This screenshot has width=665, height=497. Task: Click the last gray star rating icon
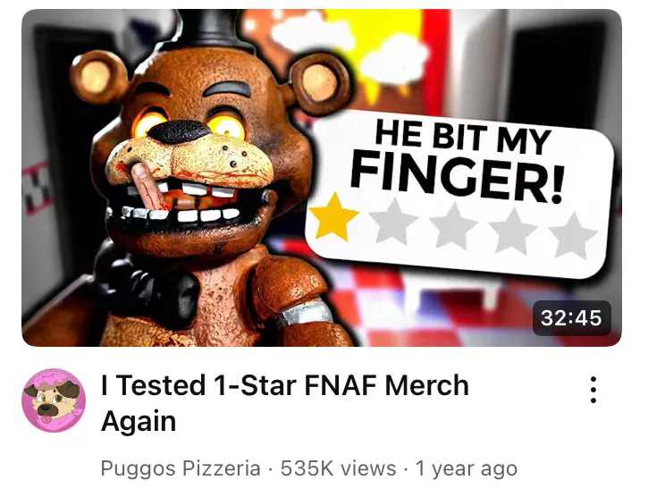(572, 235)
